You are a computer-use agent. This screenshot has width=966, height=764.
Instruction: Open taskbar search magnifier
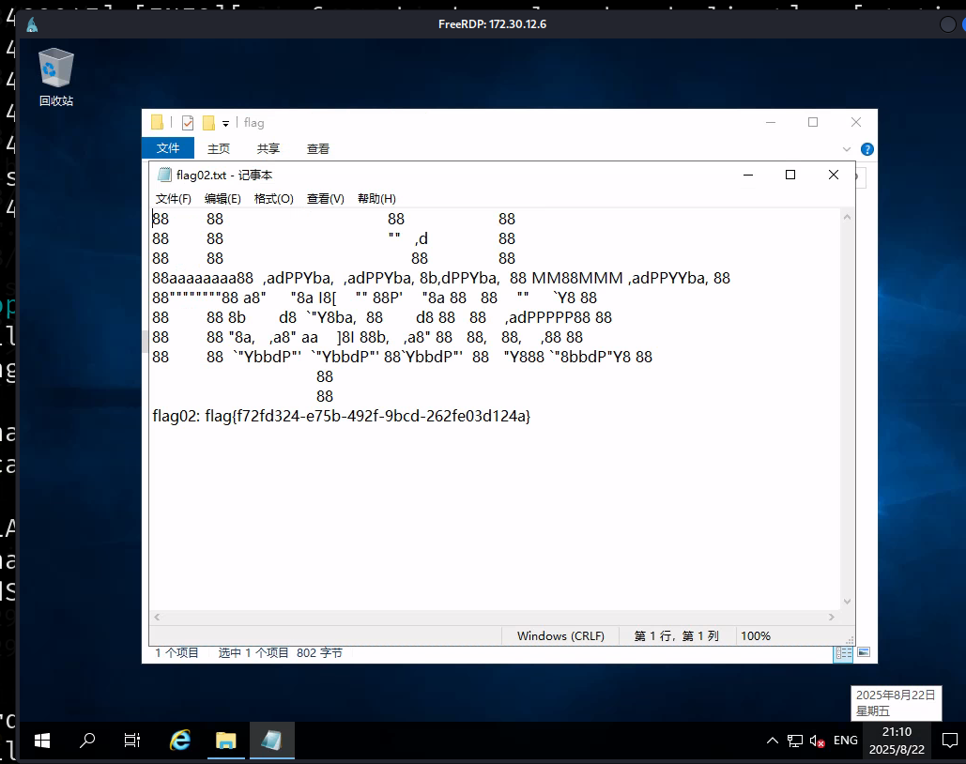pyautogui.click(x=87, y=740)
